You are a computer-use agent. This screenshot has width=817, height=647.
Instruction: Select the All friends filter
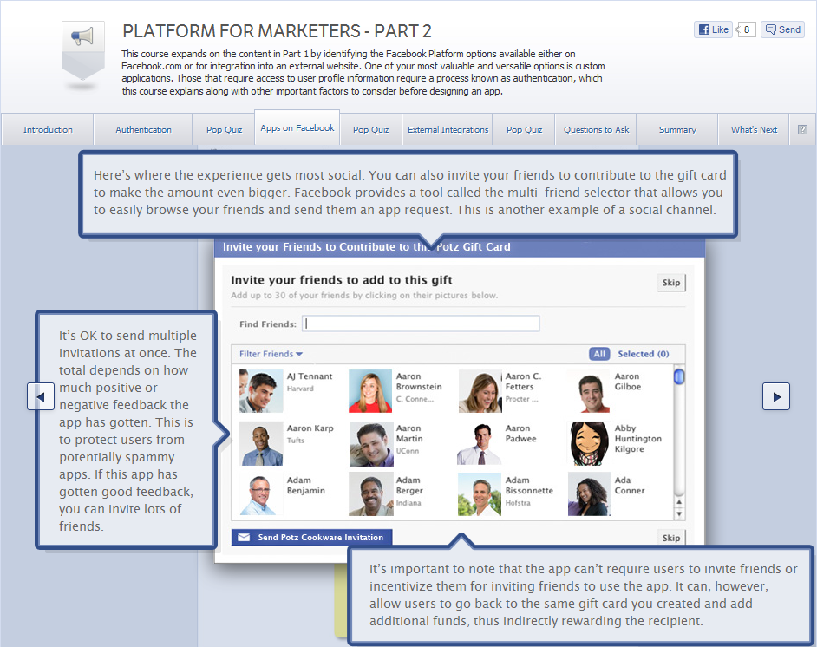click(x=599, y=354)
